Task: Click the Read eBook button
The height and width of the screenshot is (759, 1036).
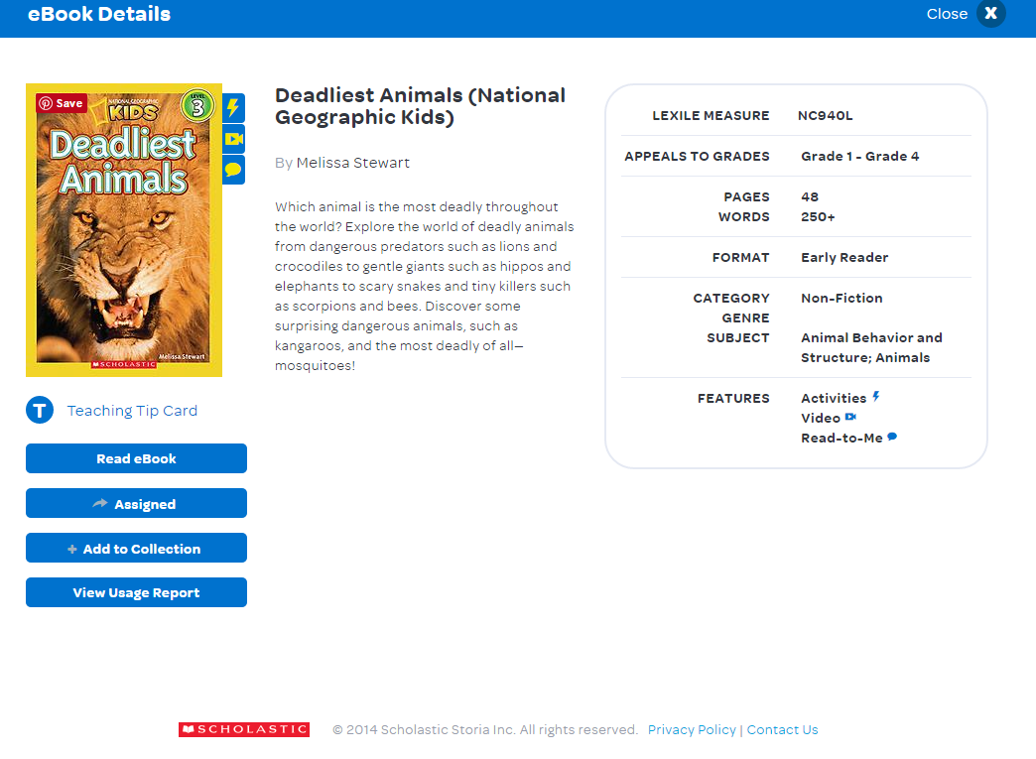Action: (x=136, y=458)
